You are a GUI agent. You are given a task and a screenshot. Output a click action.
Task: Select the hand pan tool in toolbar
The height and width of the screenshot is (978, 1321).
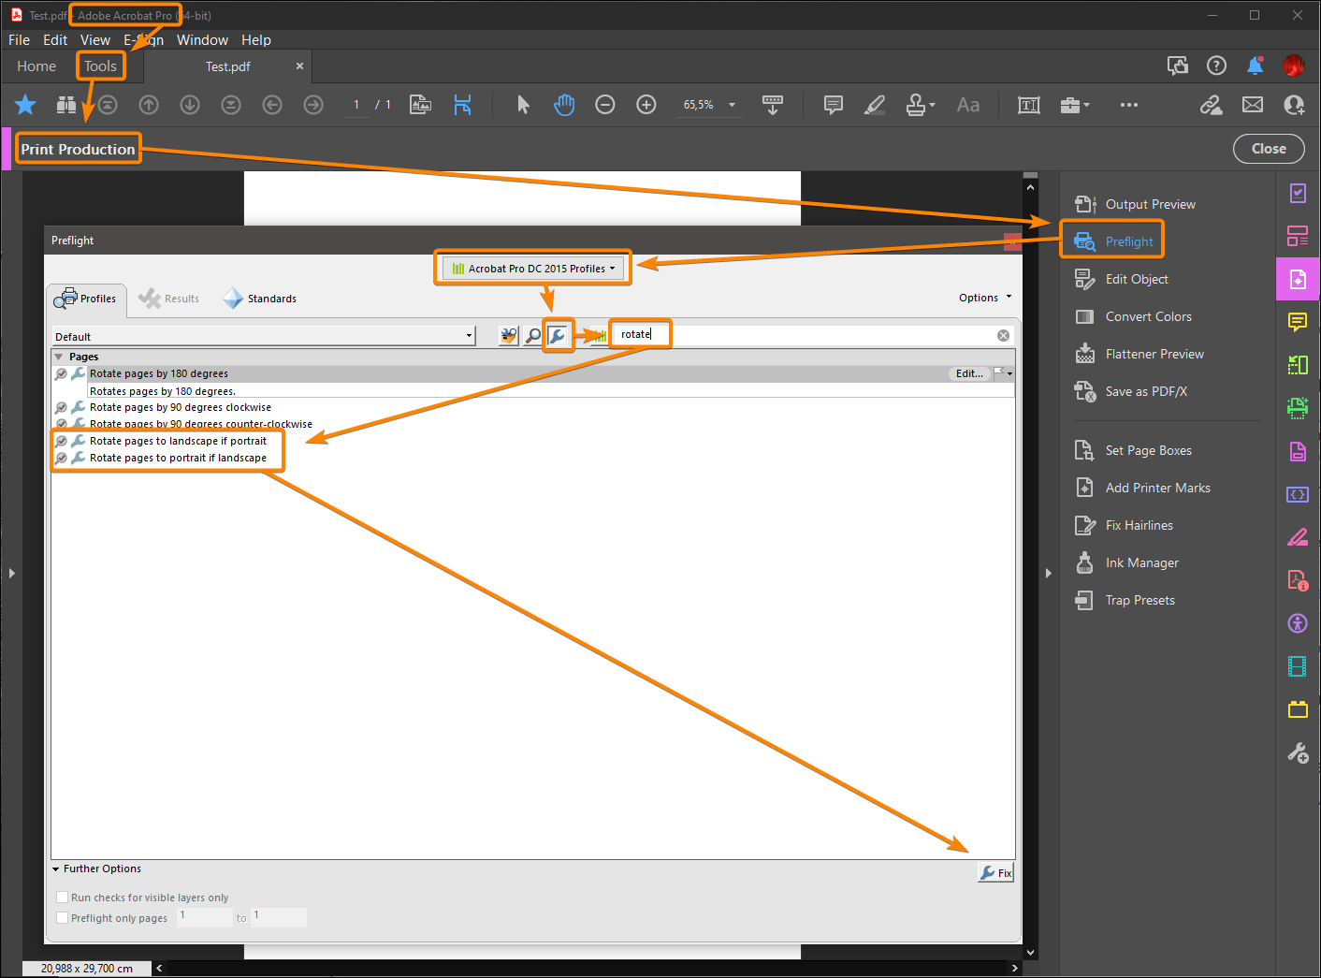click(x=563, y=105)
